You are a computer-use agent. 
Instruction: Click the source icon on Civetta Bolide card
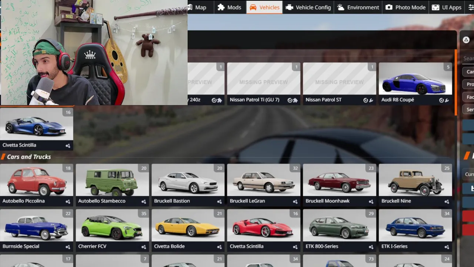[219, 247]
